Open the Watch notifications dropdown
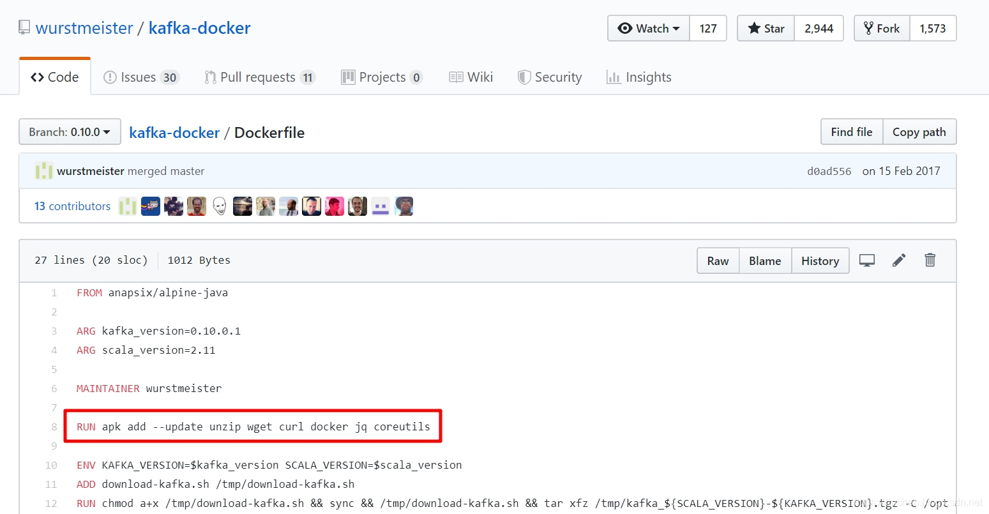This screenshot has height=514, width=989. click(x=649, y=28)
